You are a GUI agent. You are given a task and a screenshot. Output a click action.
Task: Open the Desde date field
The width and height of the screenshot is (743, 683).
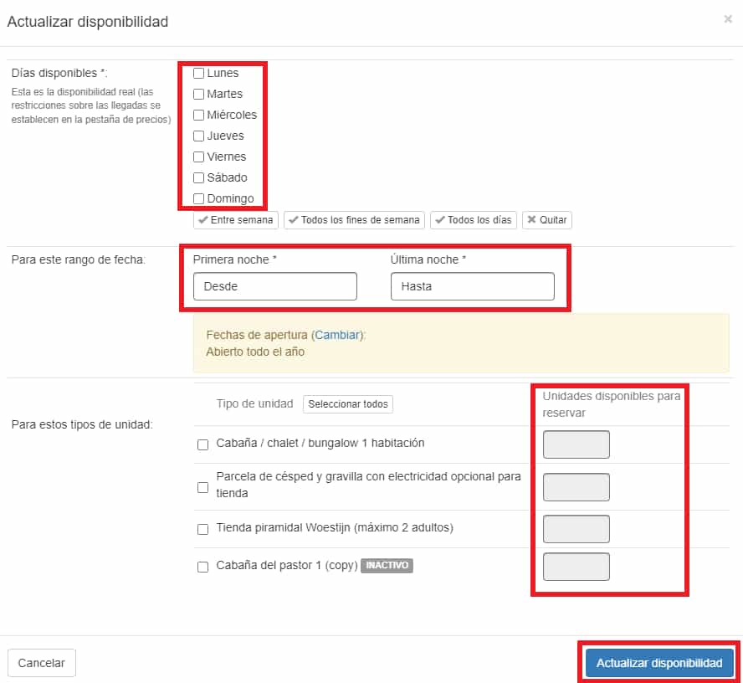[274, 286]
